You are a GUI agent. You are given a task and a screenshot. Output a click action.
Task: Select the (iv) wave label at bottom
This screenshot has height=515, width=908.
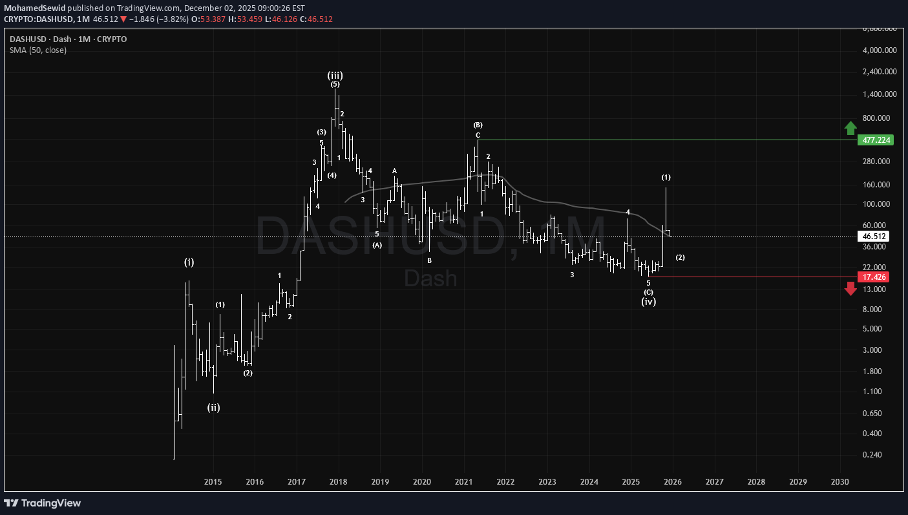click(649, 301)
